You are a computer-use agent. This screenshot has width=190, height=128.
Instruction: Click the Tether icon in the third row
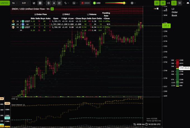23,27
